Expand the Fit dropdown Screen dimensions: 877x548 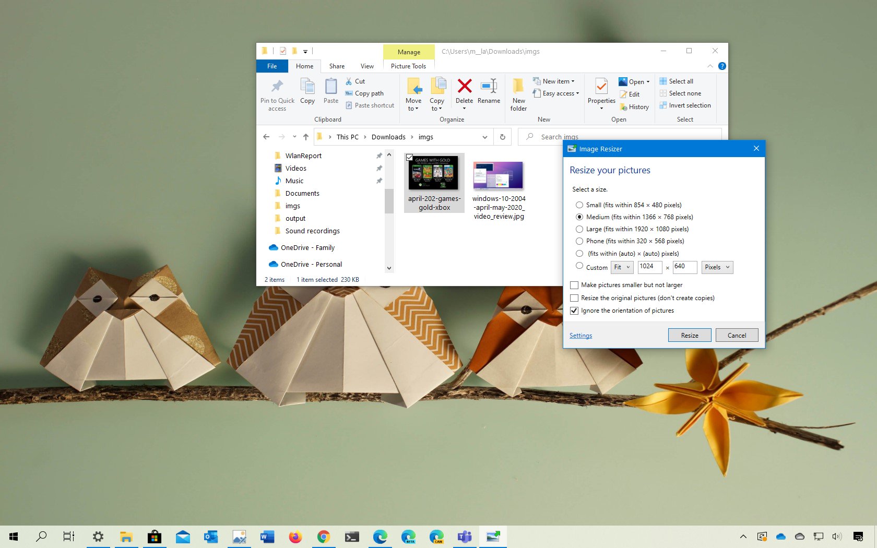coord(622,267)
